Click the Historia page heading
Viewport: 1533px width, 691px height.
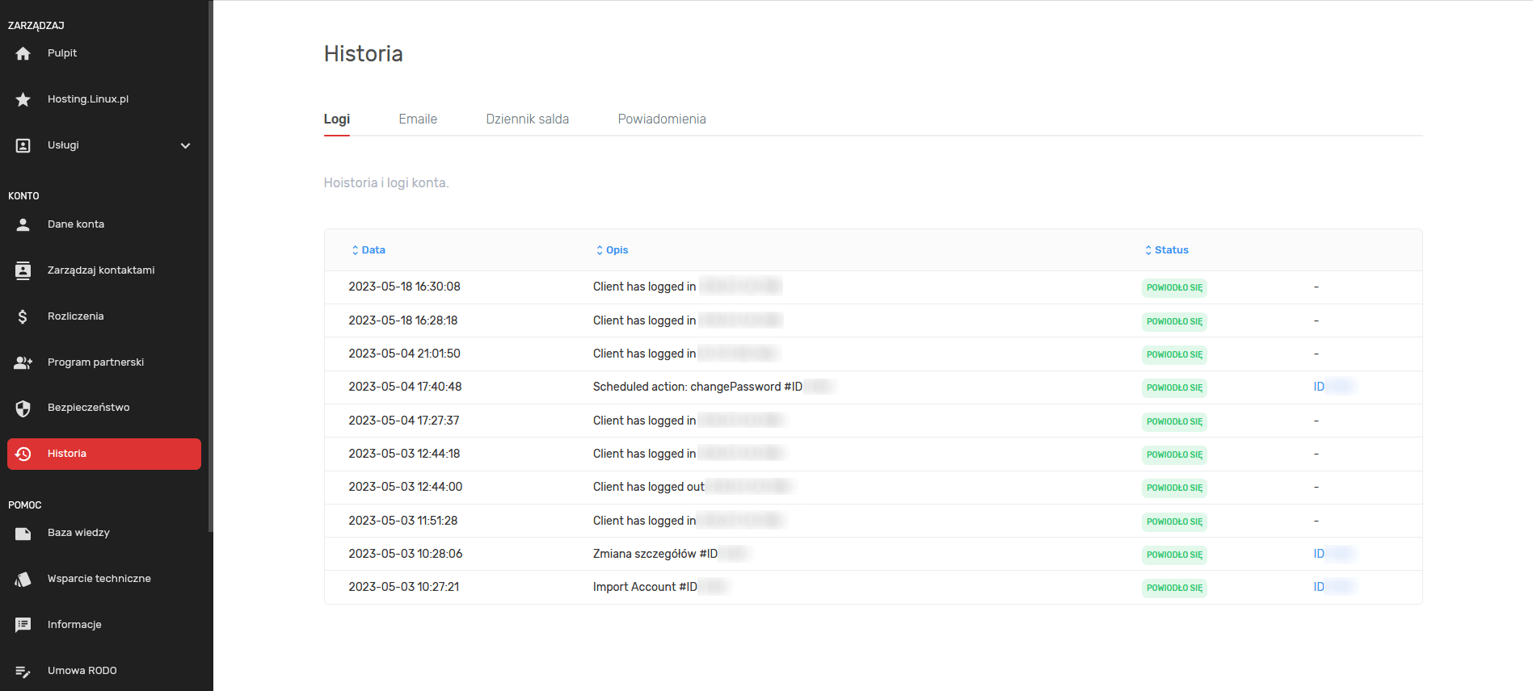pos(364,53)
